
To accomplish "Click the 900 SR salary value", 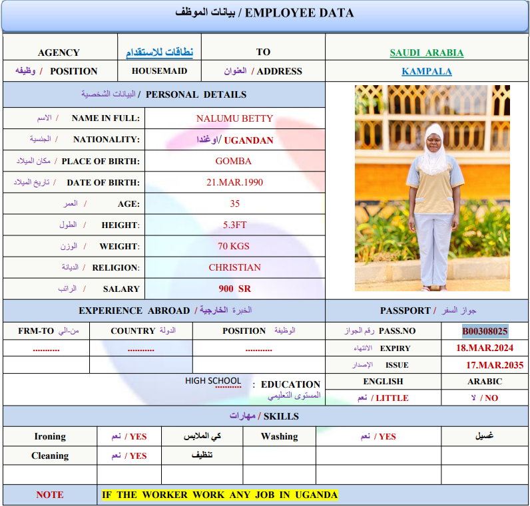I will (x=234, y=289).
